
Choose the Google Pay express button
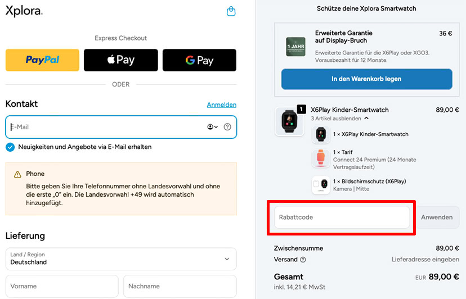(199, 60)
